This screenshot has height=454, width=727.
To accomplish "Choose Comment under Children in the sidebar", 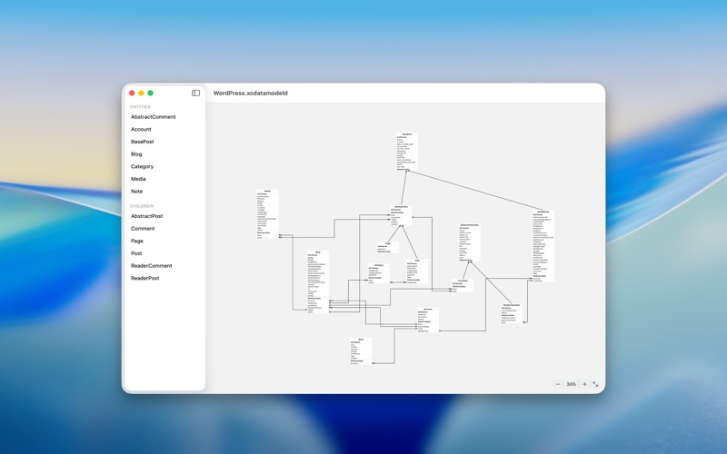I will [143, 229].
